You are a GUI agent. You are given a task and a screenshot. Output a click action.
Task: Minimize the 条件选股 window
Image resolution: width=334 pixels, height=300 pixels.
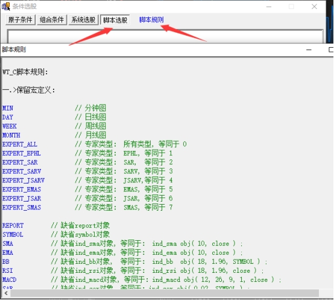pos(269,7)
